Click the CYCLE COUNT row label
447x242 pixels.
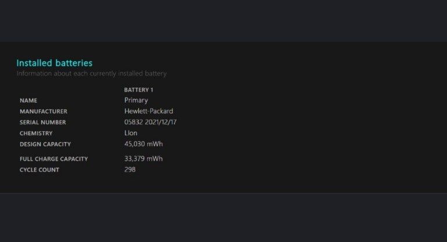tap(39, 170)
